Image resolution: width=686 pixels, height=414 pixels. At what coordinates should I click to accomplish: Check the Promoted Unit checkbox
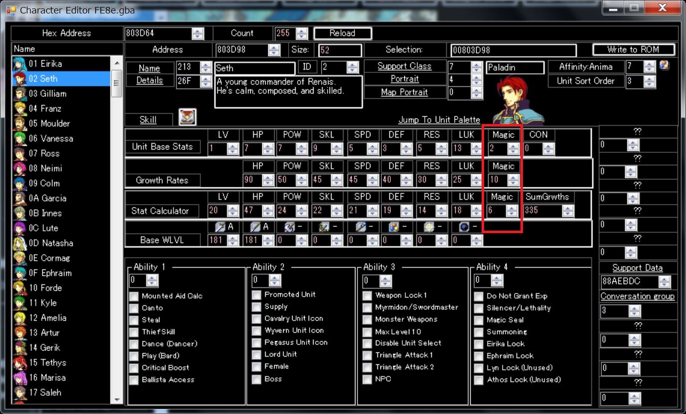point(256,294)
